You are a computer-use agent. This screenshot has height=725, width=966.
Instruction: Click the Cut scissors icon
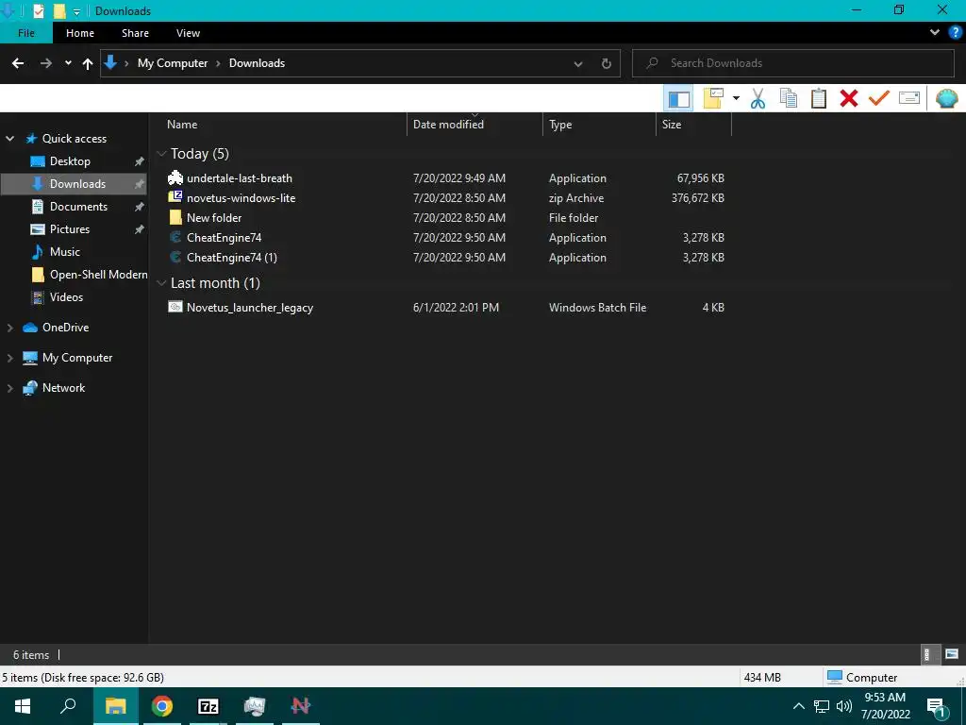[x=758, y=98]
